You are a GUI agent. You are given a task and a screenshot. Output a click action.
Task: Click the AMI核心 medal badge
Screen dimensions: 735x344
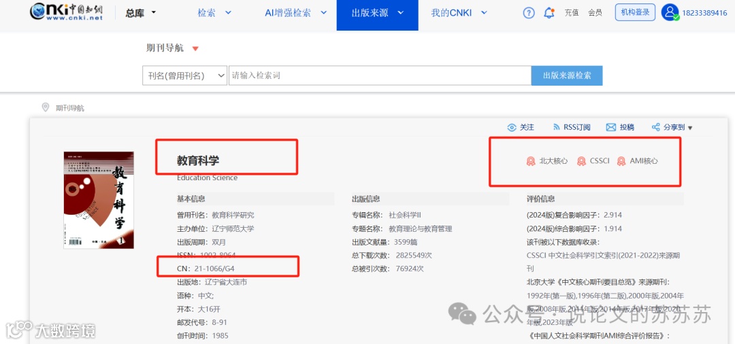click(x=621, y=161)
